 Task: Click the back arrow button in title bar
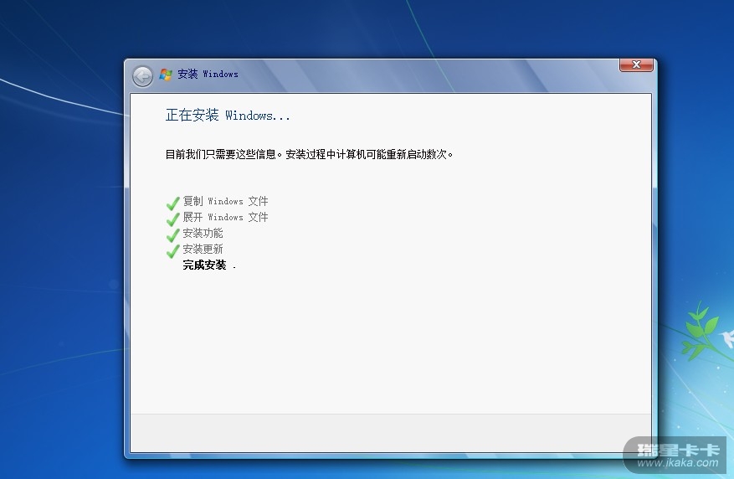(142, 76)
